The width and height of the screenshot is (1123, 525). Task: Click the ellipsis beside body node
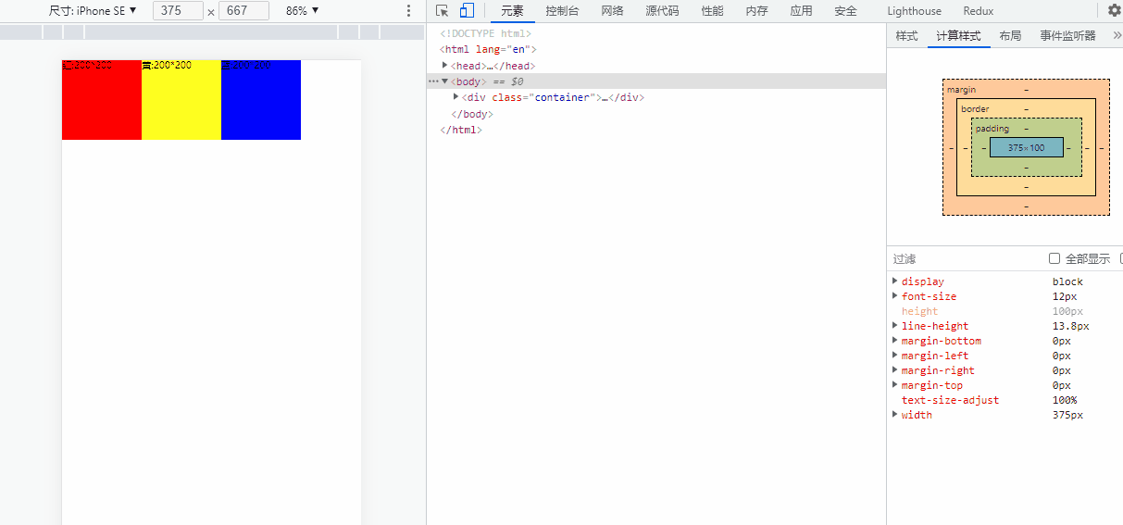pos(433,81)
